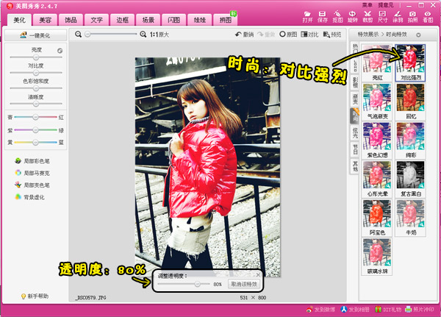Switch to the 拼图 collage tab
This screenshot has width=441, height=317.
coord(226,20)
